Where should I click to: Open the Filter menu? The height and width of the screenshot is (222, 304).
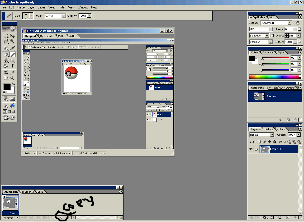pos(62,7)
